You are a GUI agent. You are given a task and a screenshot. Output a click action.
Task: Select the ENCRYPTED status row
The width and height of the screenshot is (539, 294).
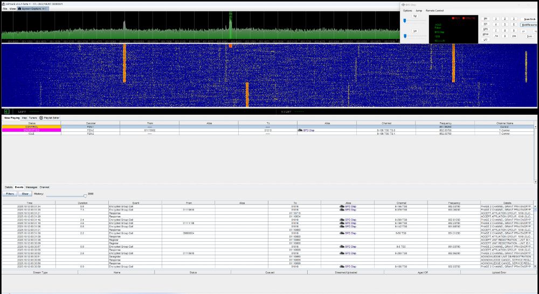pos(31,130)
